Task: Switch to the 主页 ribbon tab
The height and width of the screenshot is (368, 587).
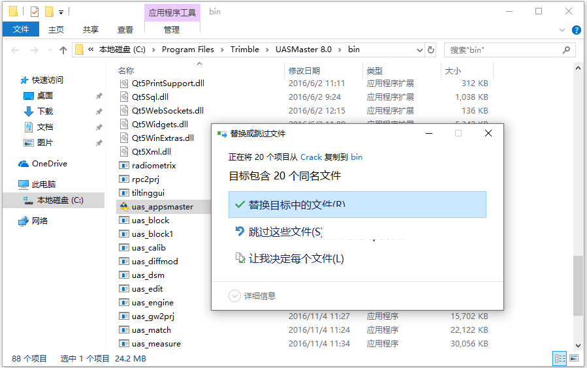Action: click(56, 29)
